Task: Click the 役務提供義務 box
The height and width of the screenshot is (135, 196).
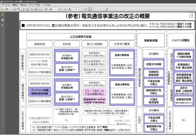Action: [184, 101]
